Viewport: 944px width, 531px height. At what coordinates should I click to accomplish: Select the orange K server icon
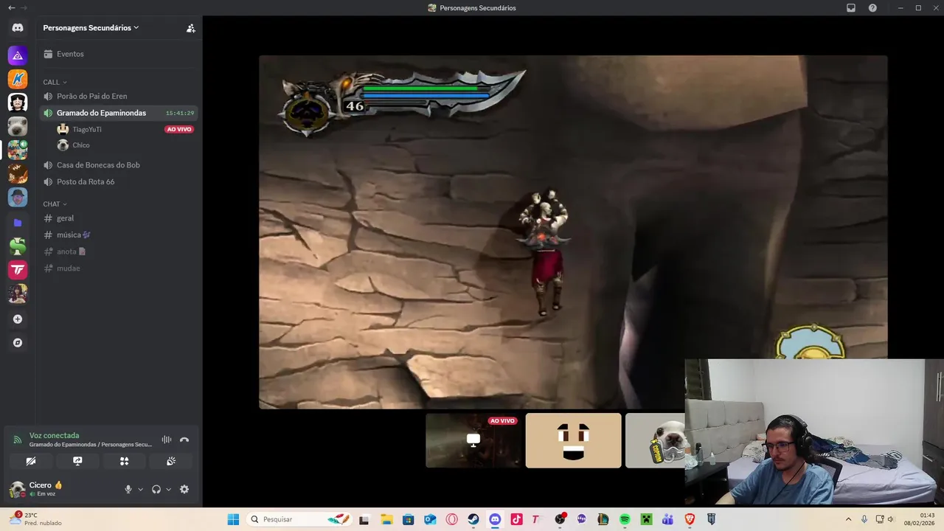tap(18, 79)
